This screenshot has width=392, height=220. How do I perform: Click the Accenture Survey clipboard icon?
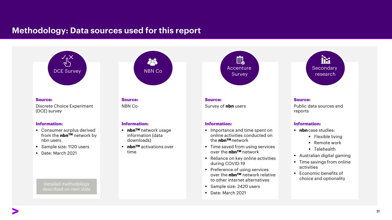tap(240, 60)
